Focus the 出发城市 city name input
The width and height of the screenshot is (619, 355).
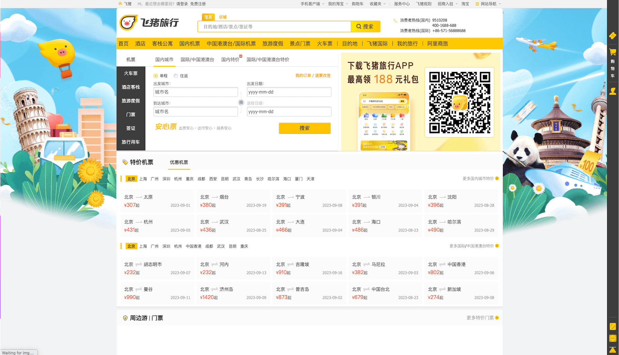[x=196, y=92]
